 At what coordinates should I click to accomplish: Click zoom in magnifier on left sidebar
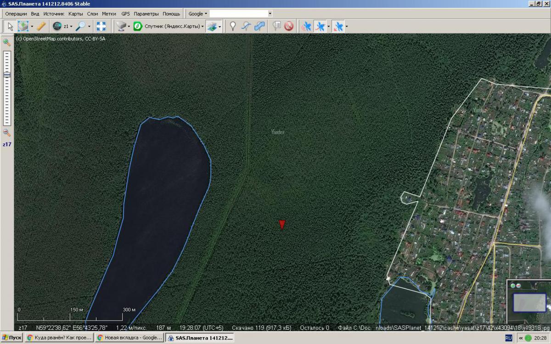tap(7, 43)
